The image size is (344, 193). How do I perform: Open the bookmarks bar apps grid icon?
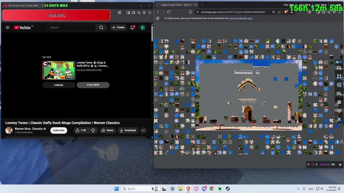coord(158,18)
